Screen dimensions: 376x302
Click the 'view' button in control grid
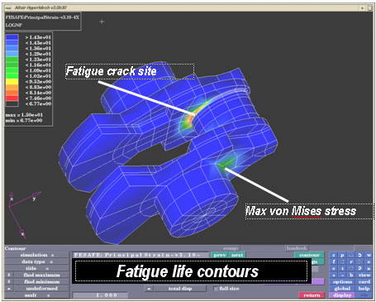click(x=364, y=275)
